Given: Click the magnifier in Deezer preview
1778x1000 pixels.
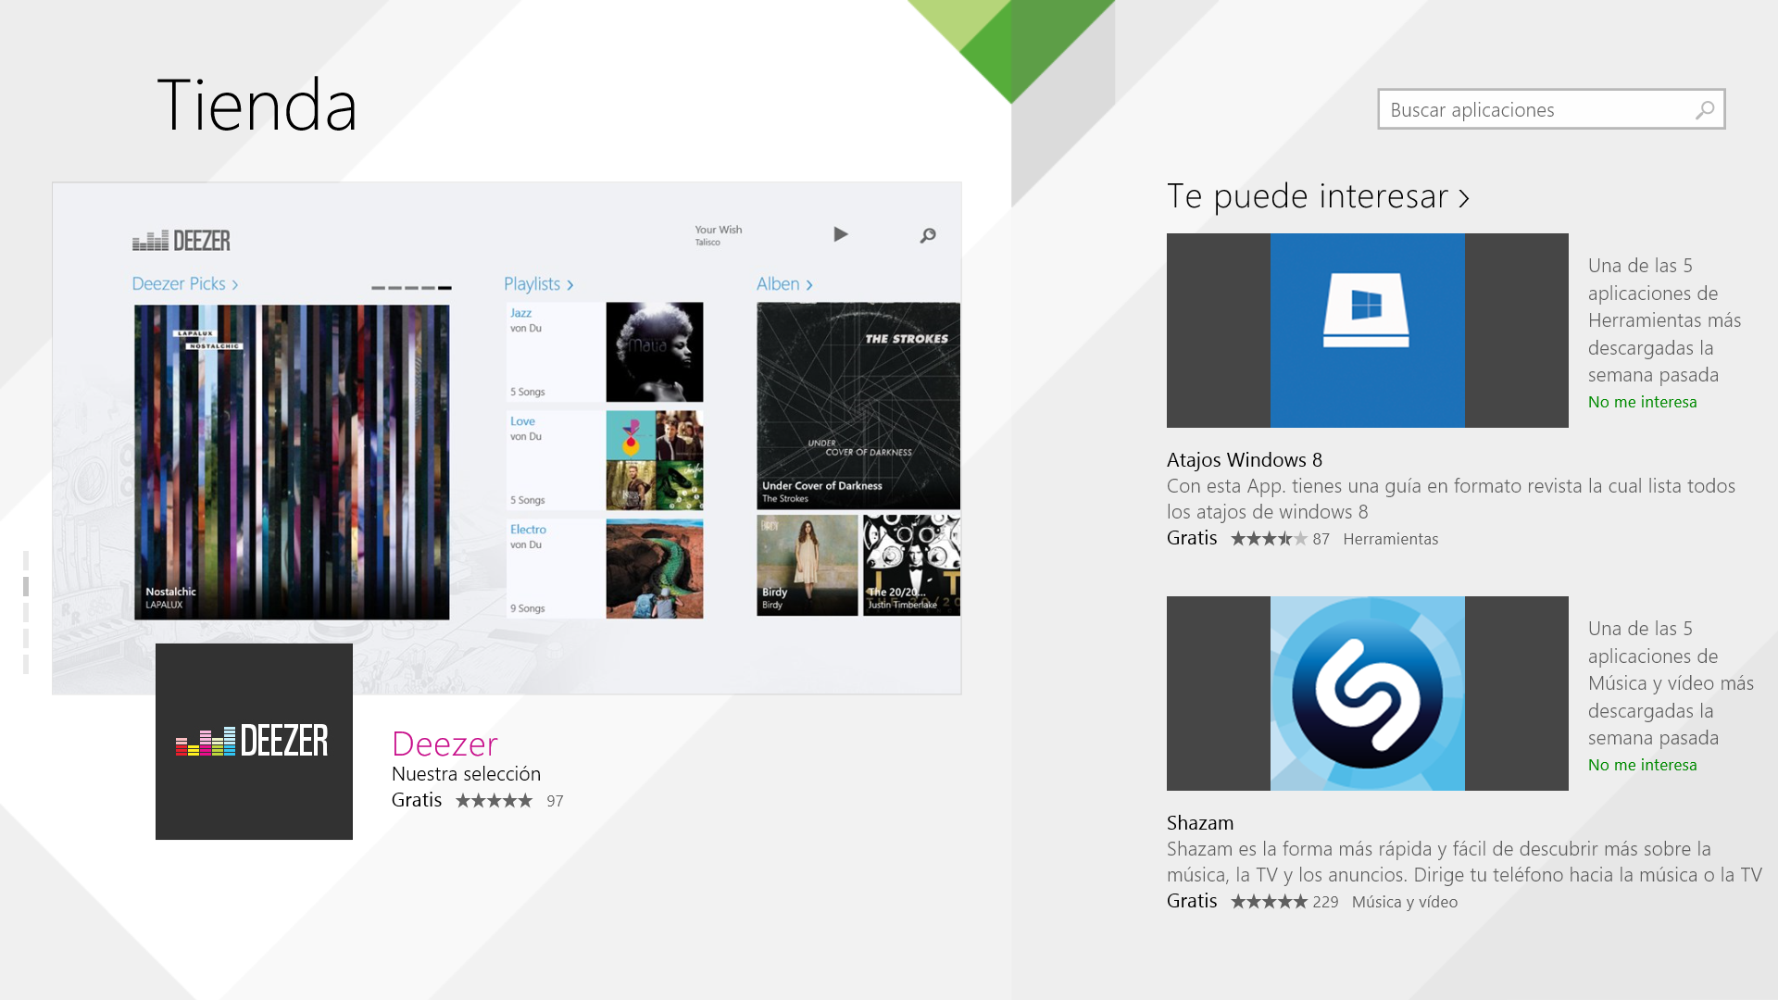Looking at the screenshot, I should (928, 236).
